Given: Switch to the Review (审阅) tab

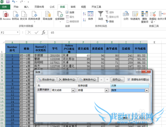Looking at the screenshot, I should pyautogui.click(x=73, y=7).
